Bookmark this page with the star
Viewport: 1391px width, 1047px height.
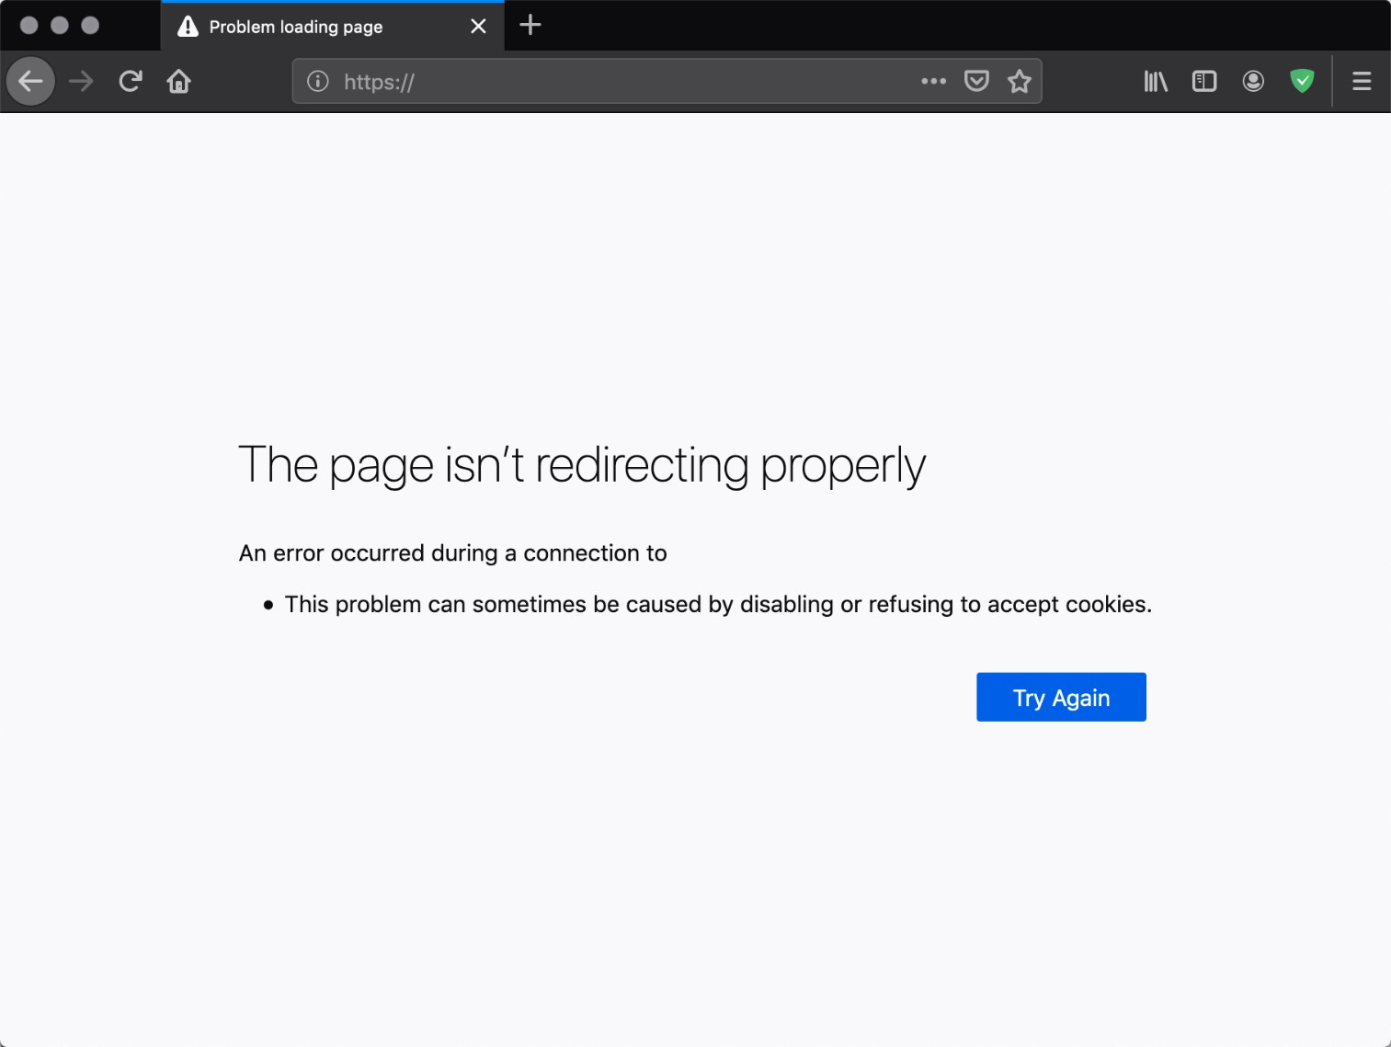[1020, 81]
